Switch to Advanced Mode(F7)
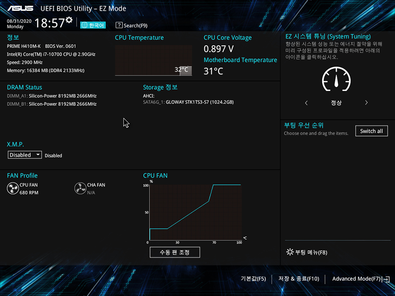 pyautogui.click(x=356, y=279)
